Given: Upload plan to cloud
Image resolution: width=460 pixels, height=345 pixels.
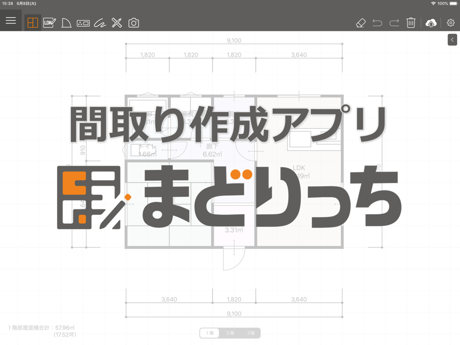Looking at the screenshot, I should [431, 23].
